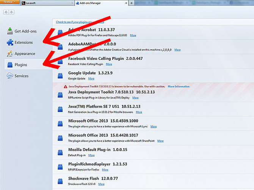Viewport: 254px width, 190px height.
Task: Select 'Facebook Video Calling Plugin 2.0.0.447' title
Action: (x=105, y=59)
